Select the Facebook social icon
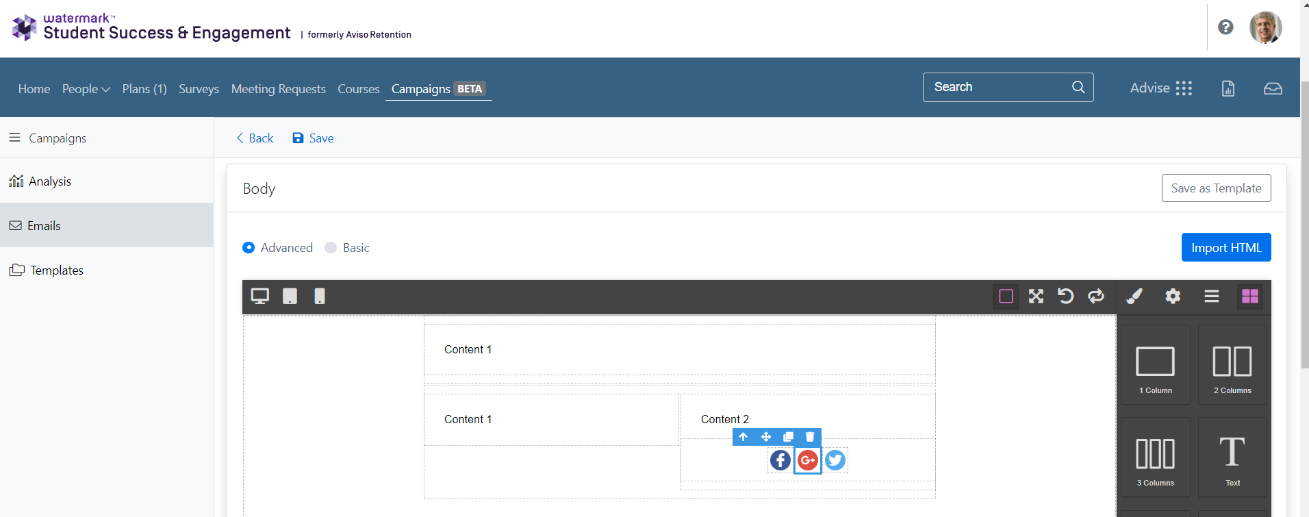Screen dimensions: 1309x517 coord(780,460)
